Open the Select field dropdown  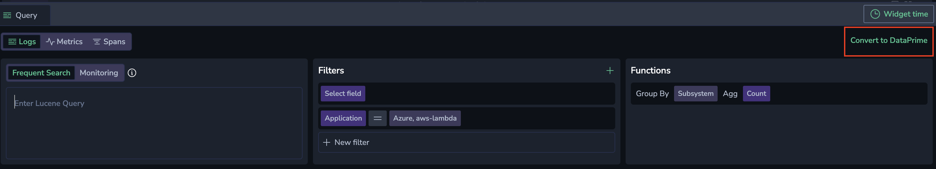click(343, 94)
